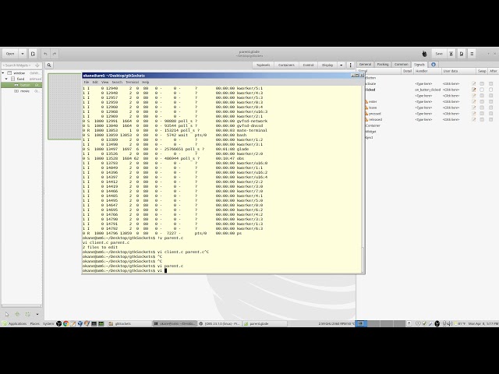The height and width of the screenshot is (374, 499).
Task: Open the terminal Help menu
Action: [x=145, y=82]
